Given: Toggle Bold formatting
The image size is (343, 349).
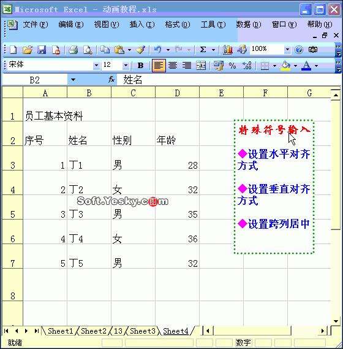Looking at the screenshot, I should (140, 66).
